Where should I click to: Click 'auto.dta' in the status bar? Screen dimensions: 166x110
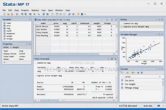pos(148,106)
